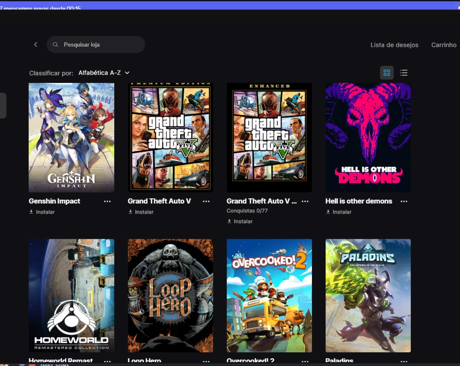Click Conquistas 0/77 achievements text
Viewport: 460px width, 366px height.
pos(247,211)
